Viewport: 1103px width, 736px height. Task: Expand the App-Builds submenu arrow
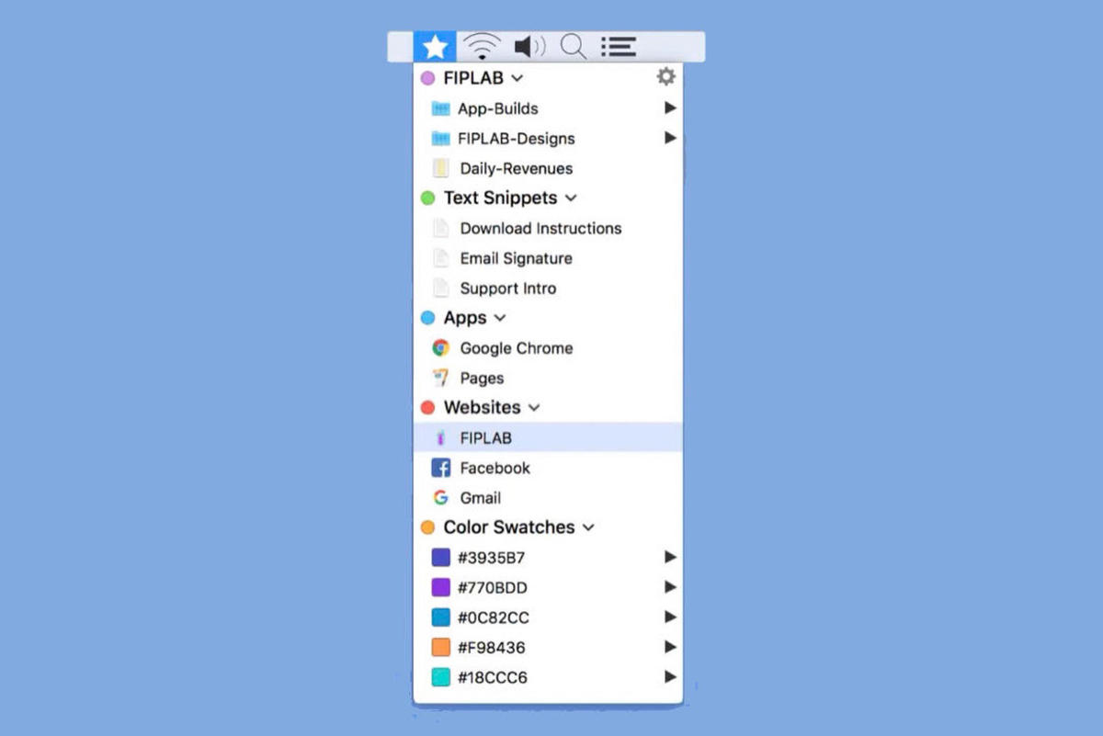[x=670, y=108]
